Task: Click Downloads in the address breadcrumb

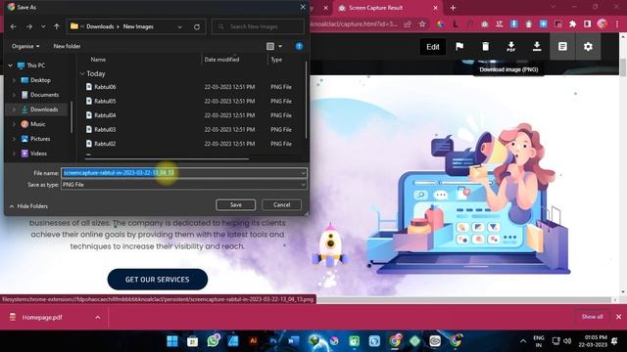Action: click(100, 26)
